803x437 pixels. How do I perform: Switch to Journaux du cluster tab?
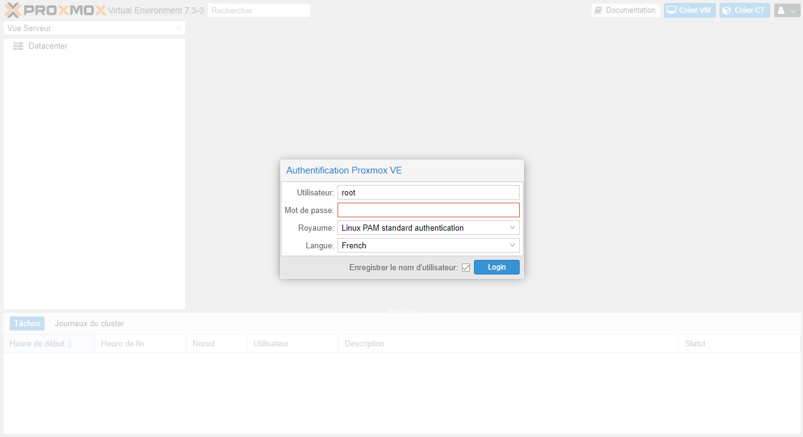tap(89, 324)
